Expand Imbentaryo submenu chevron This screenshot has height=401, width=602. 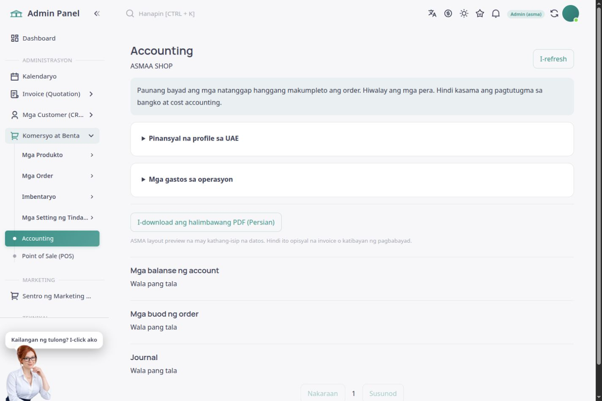(92, 197)
